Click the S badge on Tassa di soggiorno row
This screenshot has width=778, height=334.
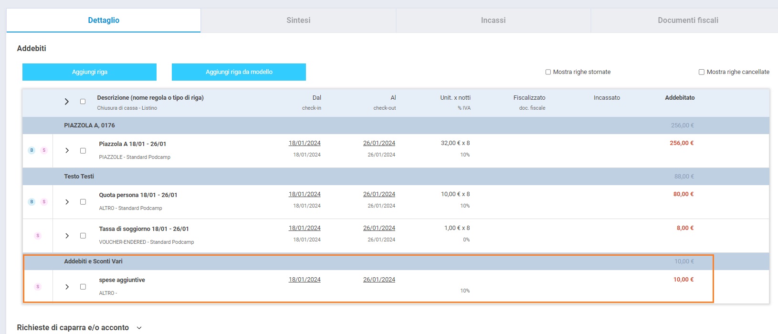[38, 236]
